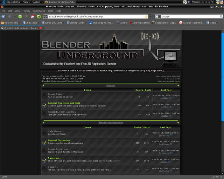
Task: Click View posts since last visit
Action: pyautogui.click(x=168, y=76)
